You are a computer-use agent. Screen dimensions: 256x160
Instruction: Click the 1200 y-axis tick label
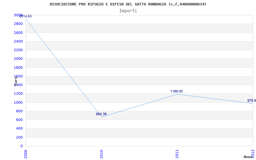click(18, 94)
